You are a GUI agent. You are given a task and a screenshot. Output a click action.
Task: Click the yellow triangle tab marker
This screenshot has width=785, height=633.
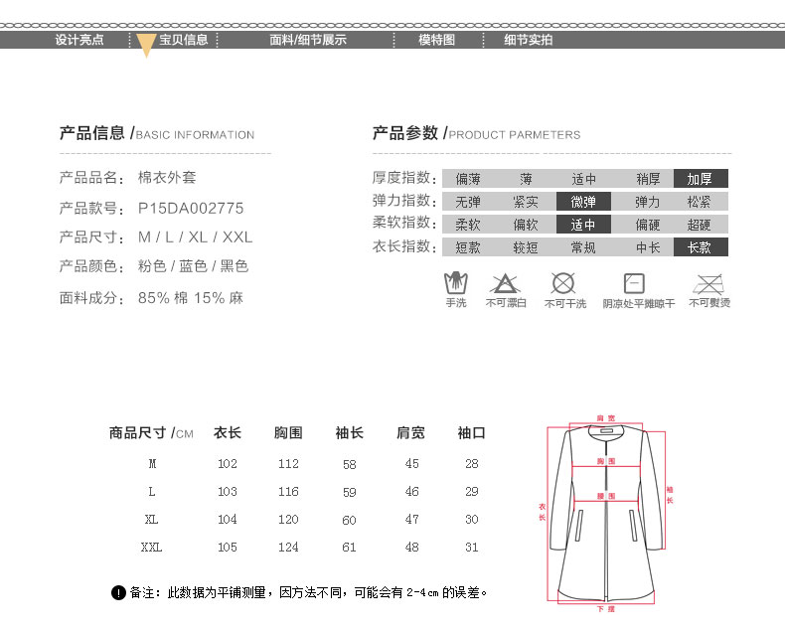click(146, 46)
